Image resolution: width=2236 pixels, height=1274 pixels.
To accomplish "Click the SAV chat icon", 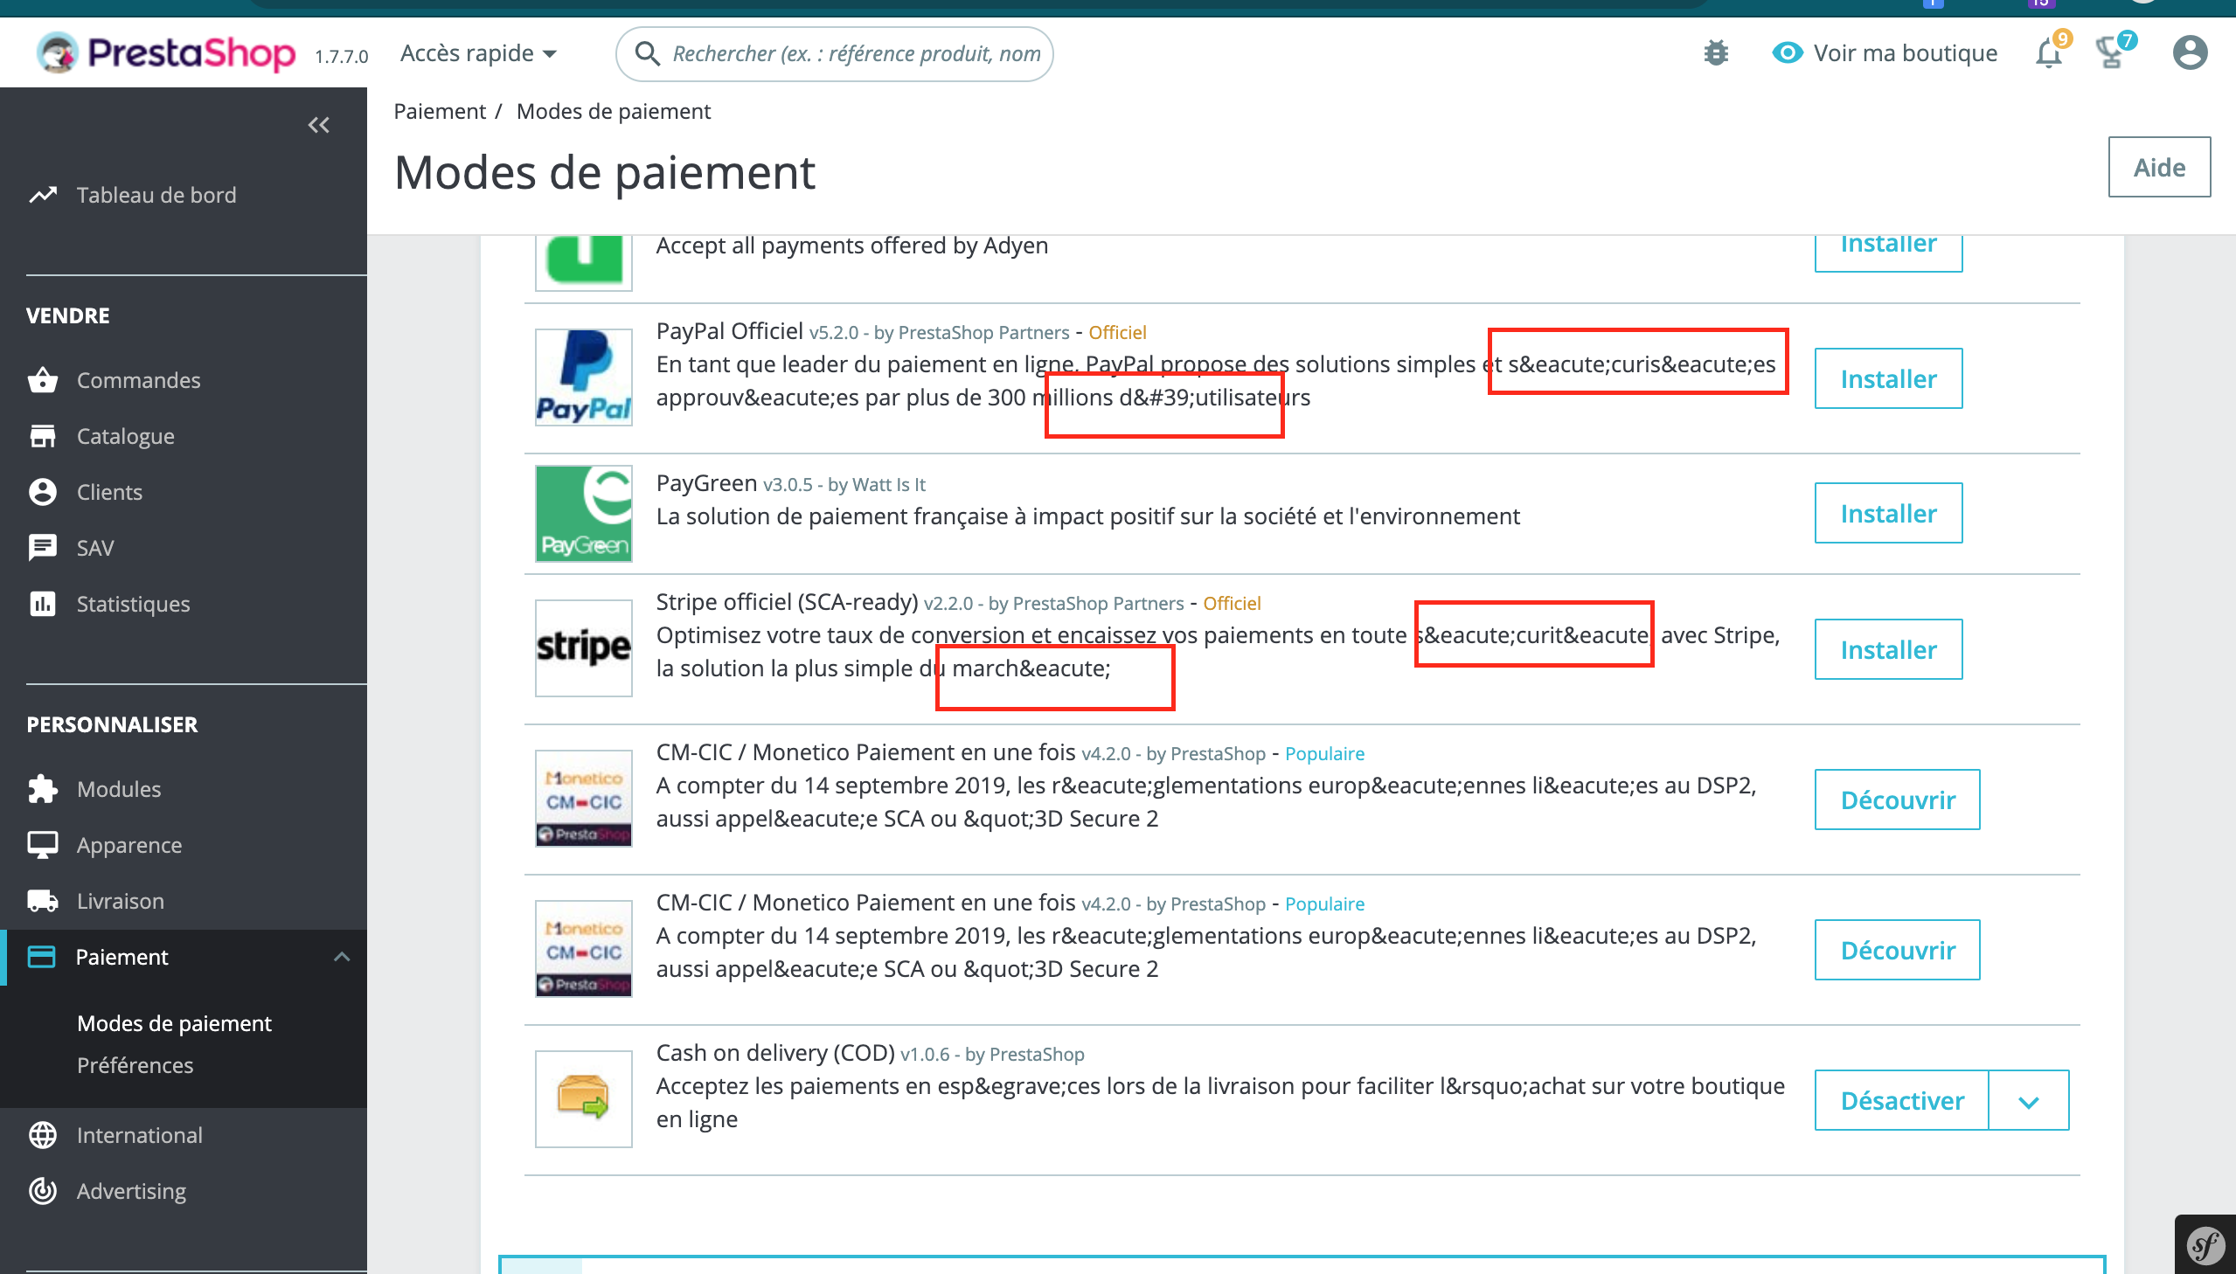I will tap(43, 548).
